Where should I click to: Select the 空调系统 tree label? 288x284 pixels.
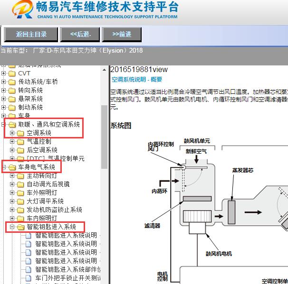(x=39, y=133)
